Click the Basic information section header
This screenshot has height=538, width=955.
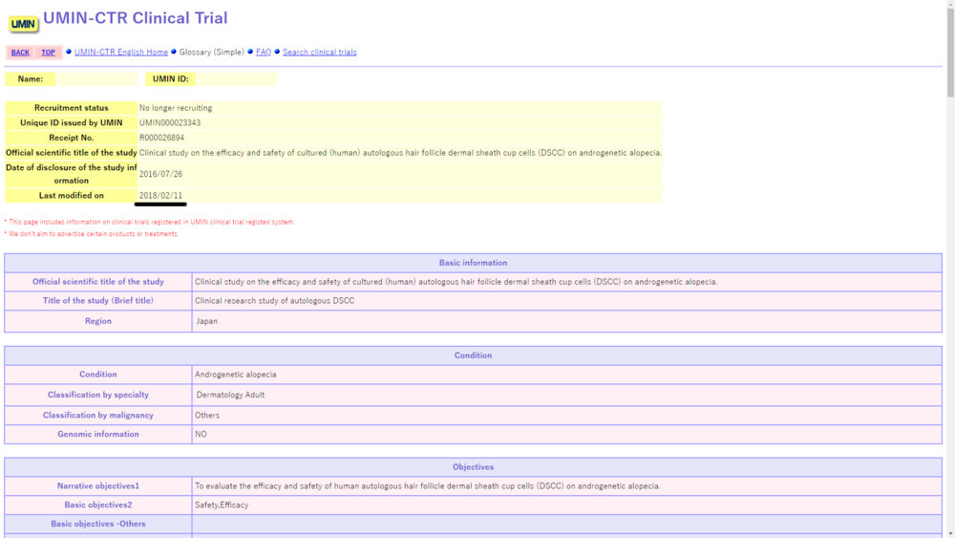pos(473,263)
